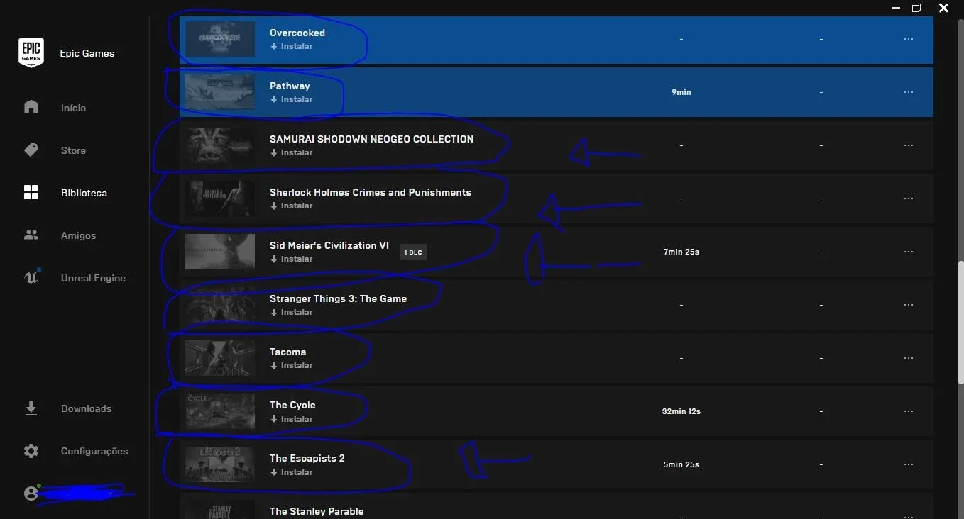Install Pathway

pyautogui.click(x=292, y=99)
